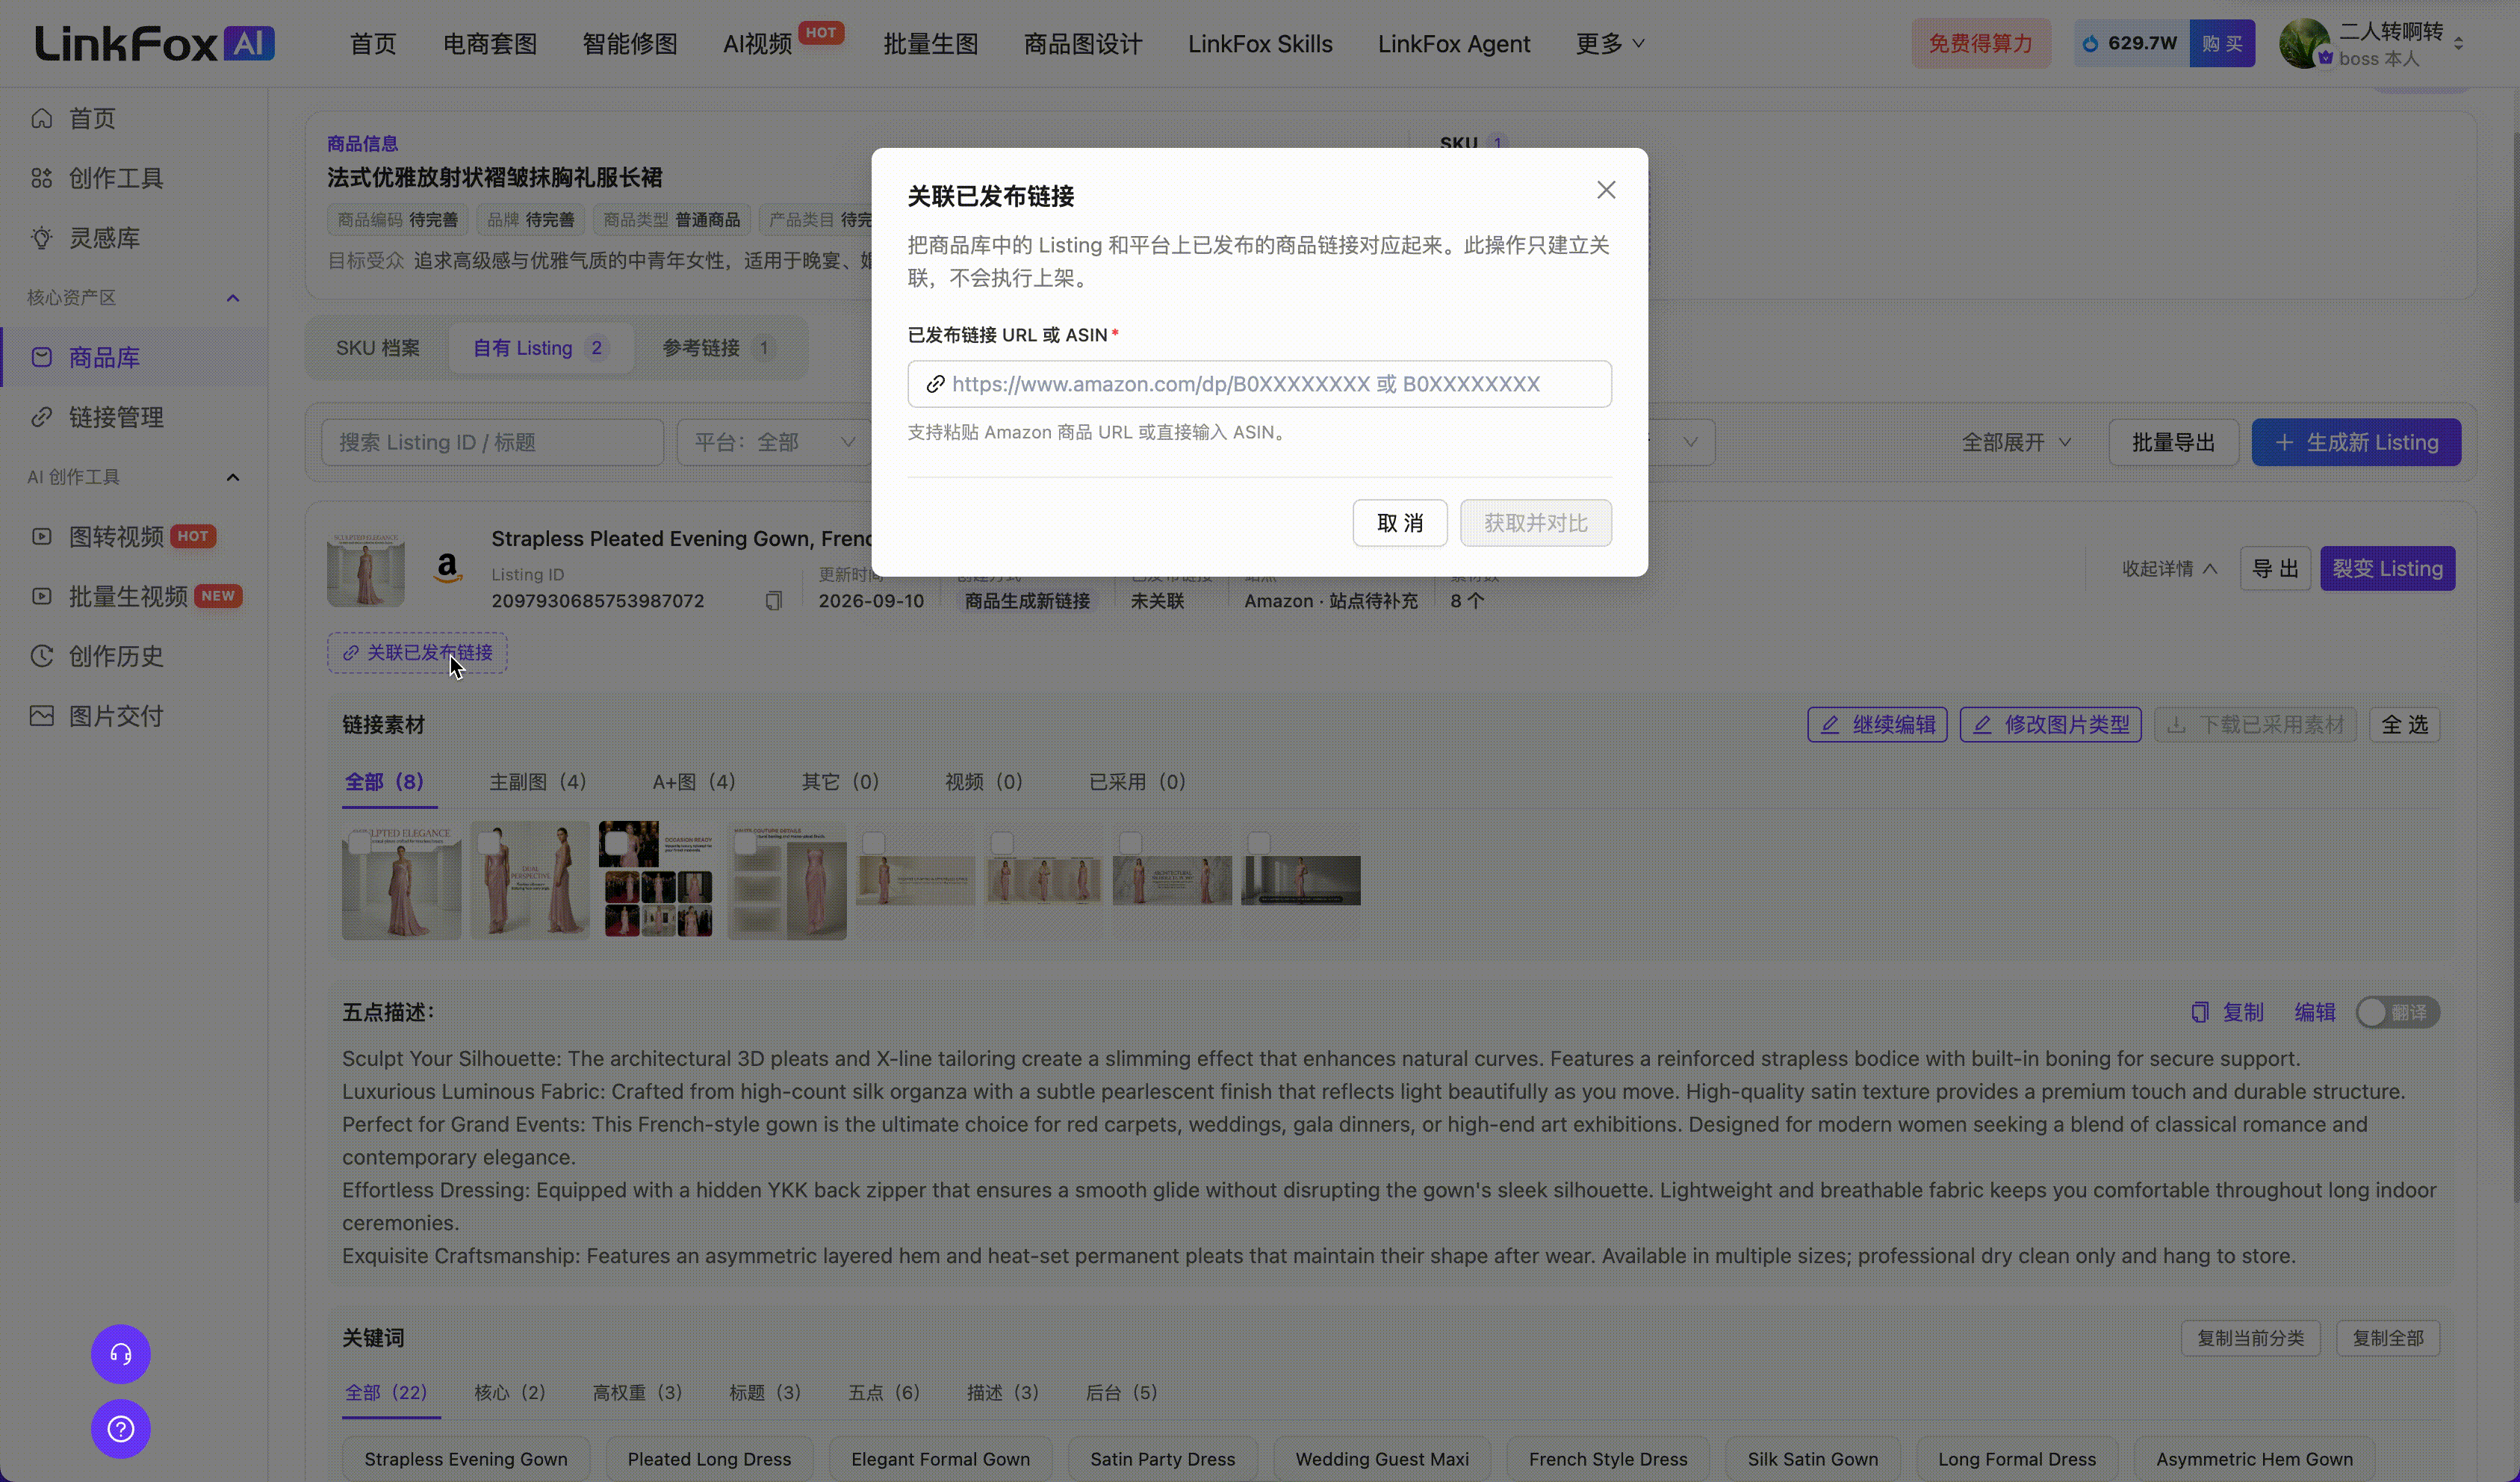Click the 获取并对比 button

pyautogui.click(x=1535, y=523)
